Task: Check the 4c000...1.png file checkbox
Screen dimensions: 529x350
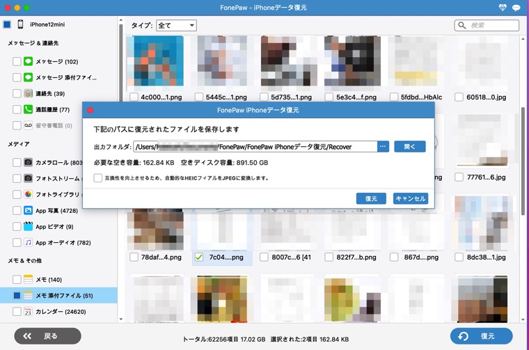Action: (x=134, y=97)
